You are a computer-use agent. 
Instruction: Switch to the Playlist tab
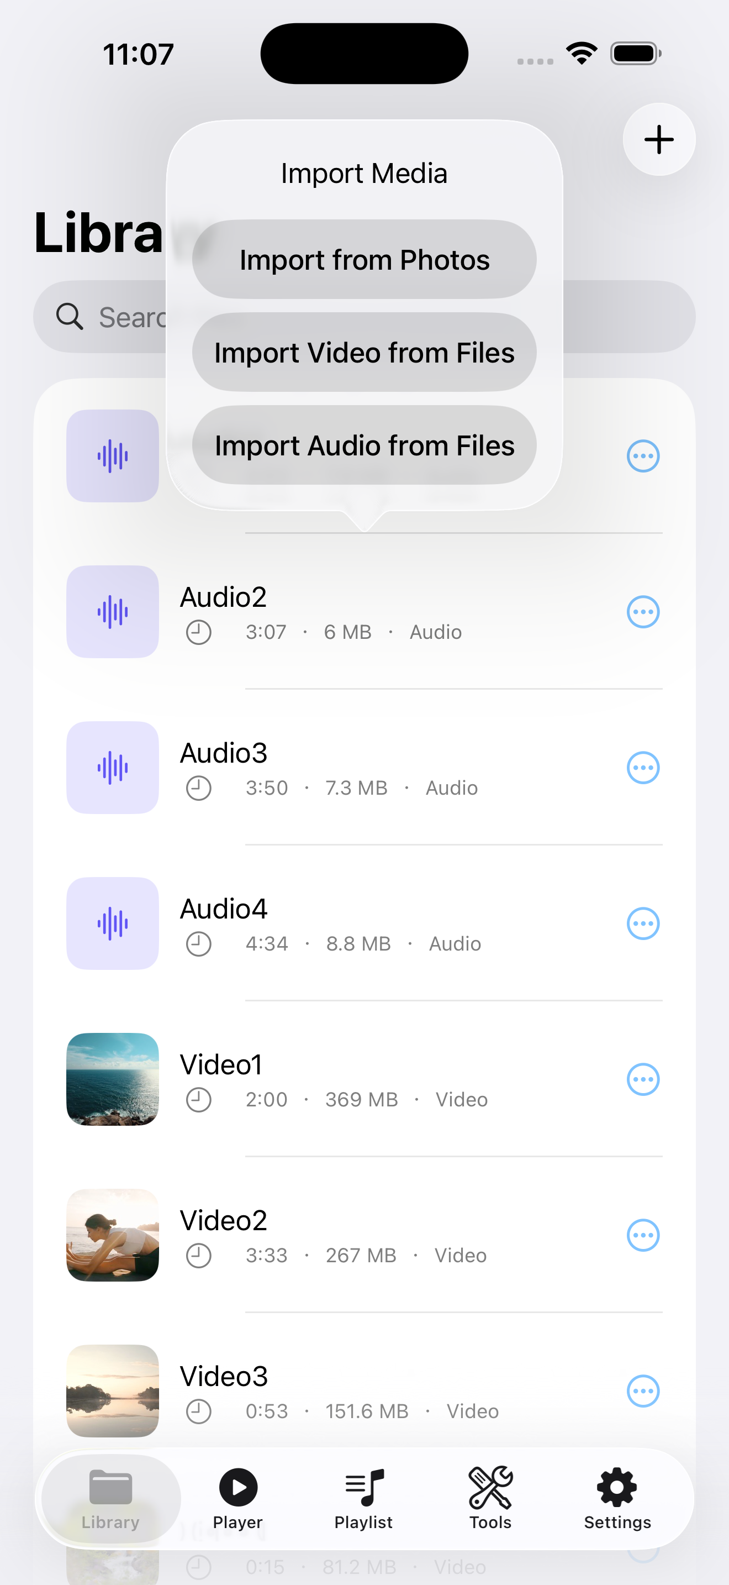tap(364, 1499)
